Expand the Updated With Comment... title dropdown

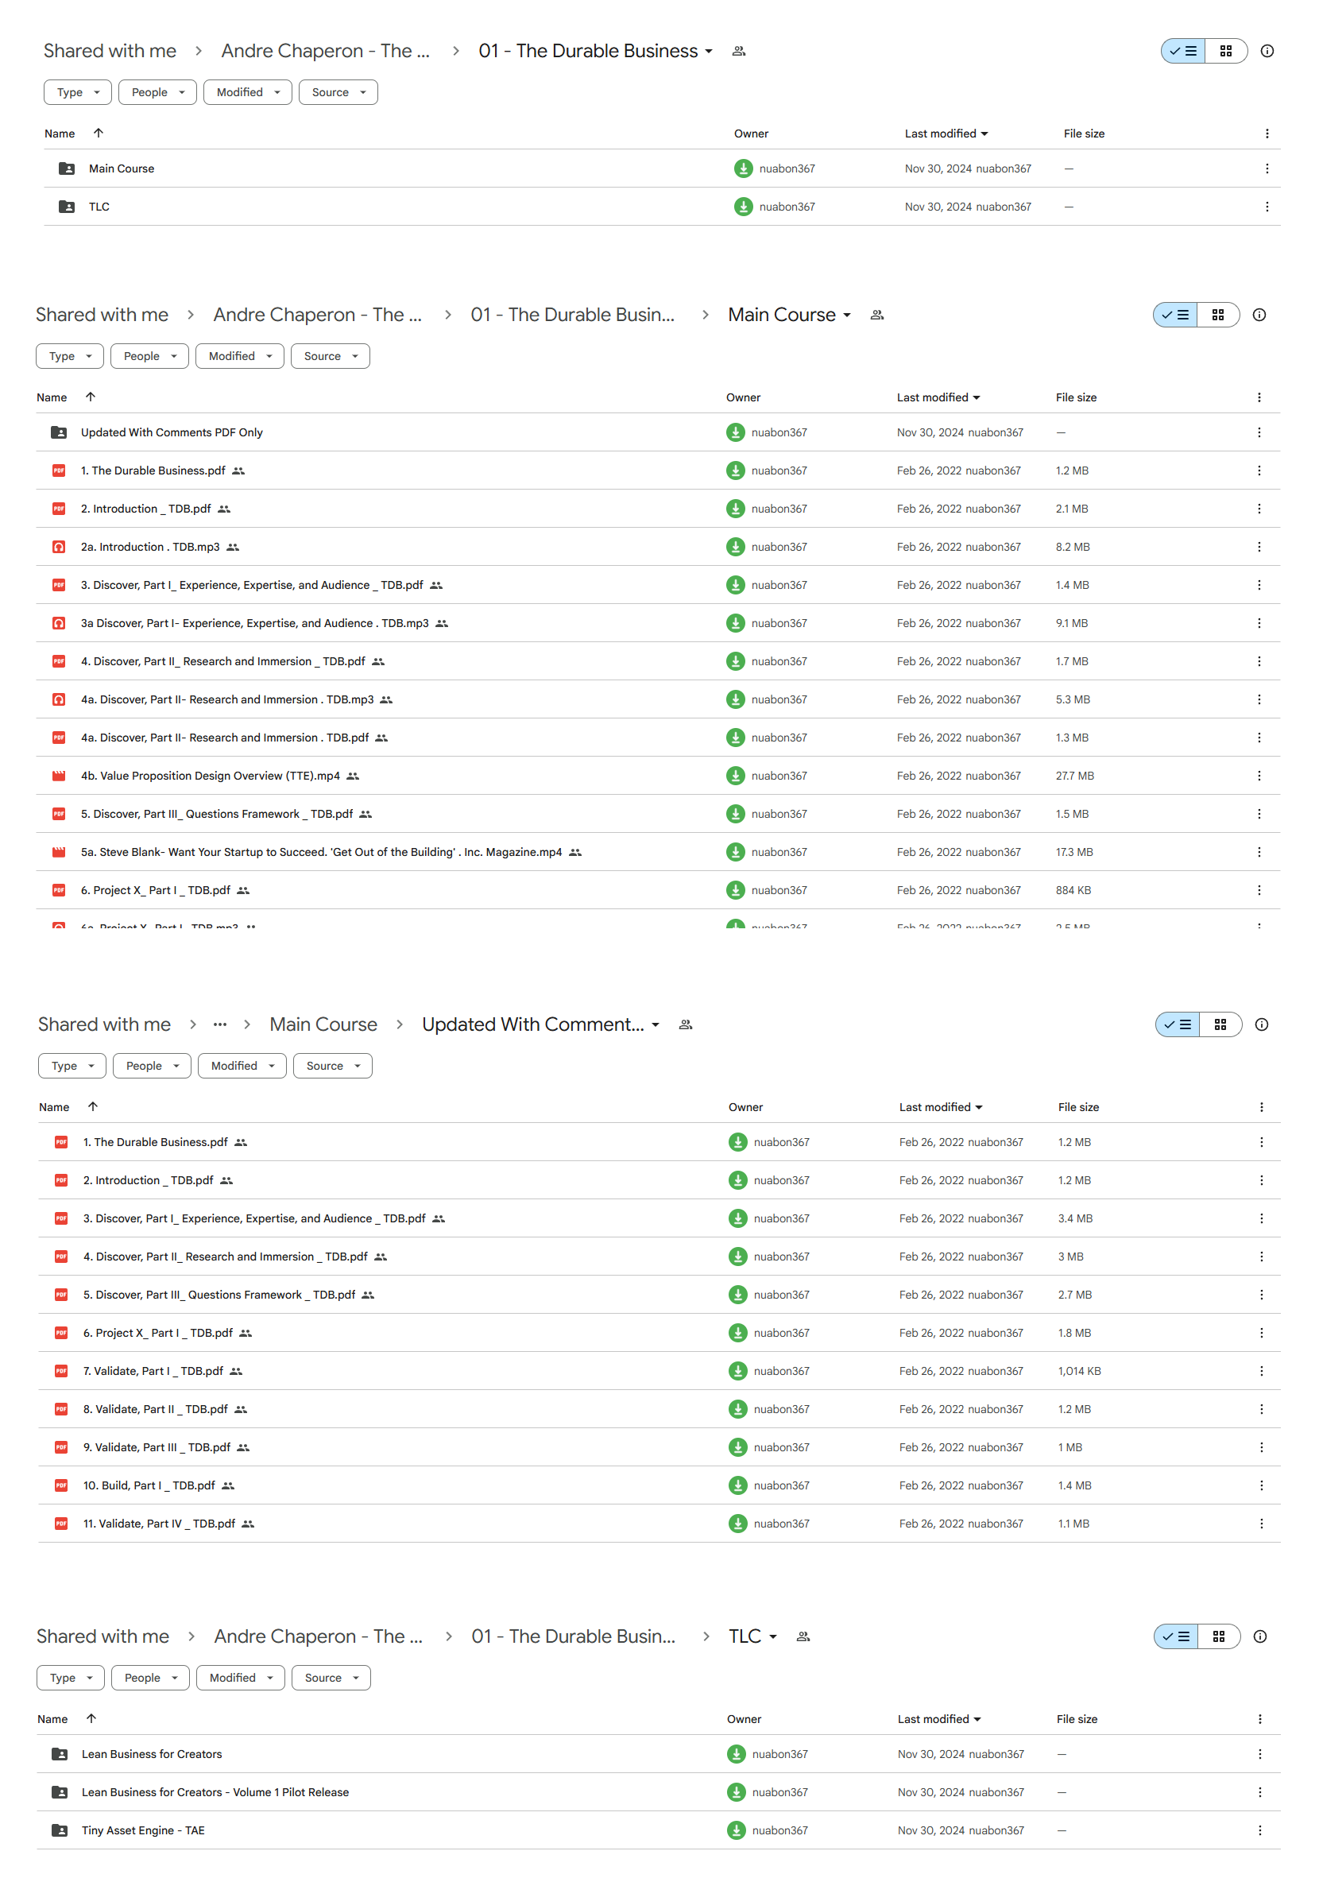pyautogui.click(x=656, y=1024)
